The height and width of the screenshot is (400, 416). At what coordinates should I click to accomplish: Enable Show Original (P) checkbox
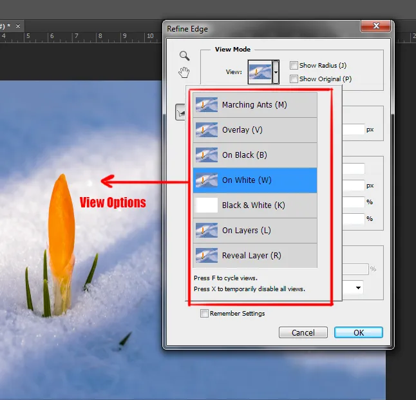294,79
